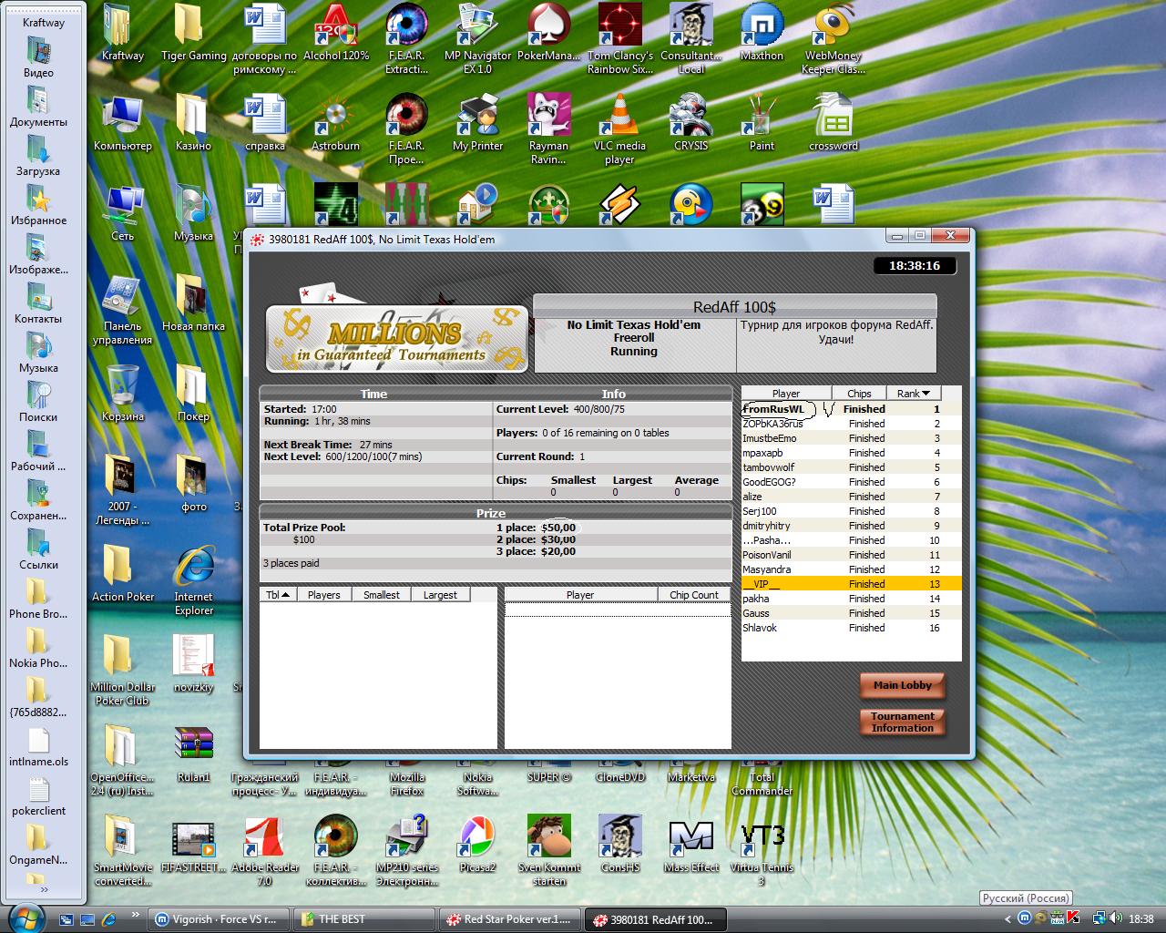Click the Tournament Information button

(x=902, y=722)
